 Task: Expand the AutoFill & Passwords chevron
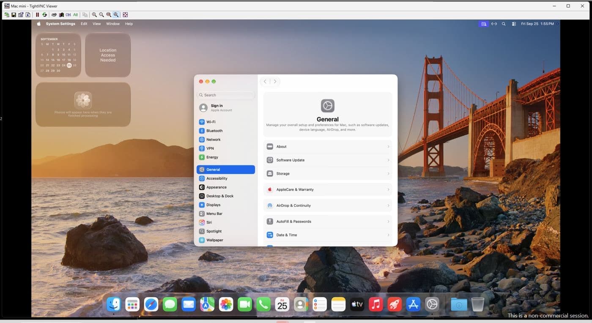[388, 222]
